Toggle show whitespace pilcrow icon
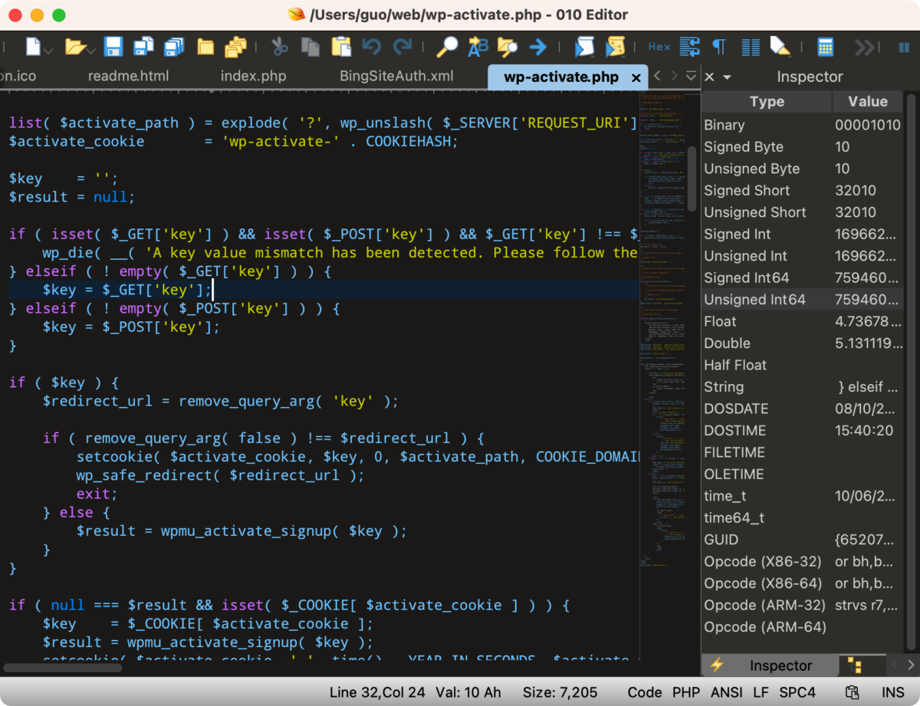920x706 pixels. [x=719, y=47]
